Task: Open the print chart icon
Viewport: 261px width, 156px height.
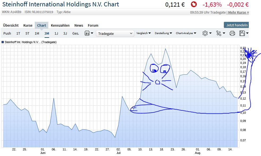Action: point(232,34)
